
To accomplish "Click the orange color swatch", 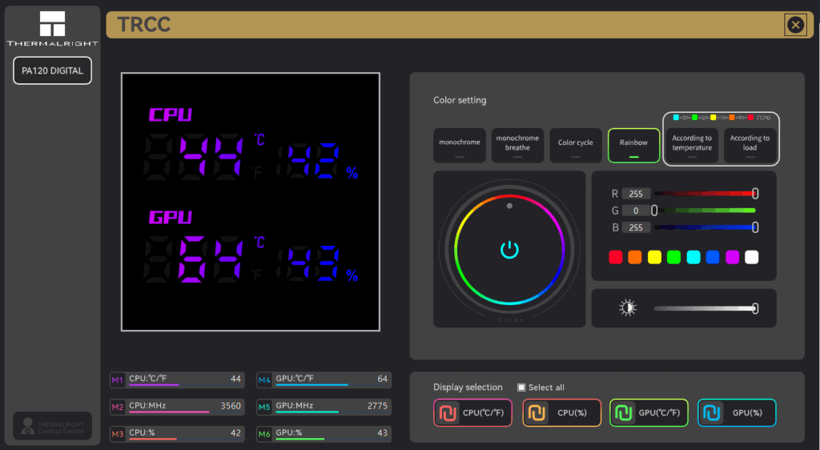I will (x=635, y=257).
